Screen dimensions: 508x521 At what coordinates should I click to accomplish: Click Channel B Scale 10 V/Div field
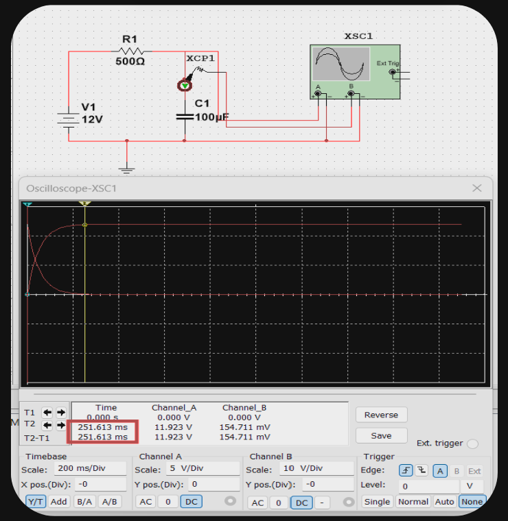pos(311,470)
